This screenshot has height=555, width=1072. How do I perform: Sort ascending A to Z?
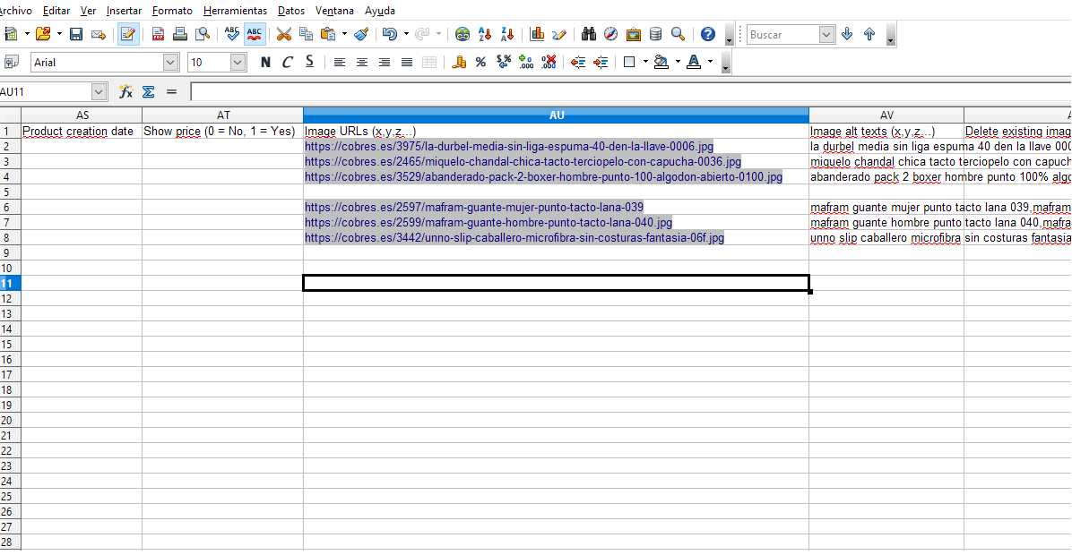click(486, 34)
